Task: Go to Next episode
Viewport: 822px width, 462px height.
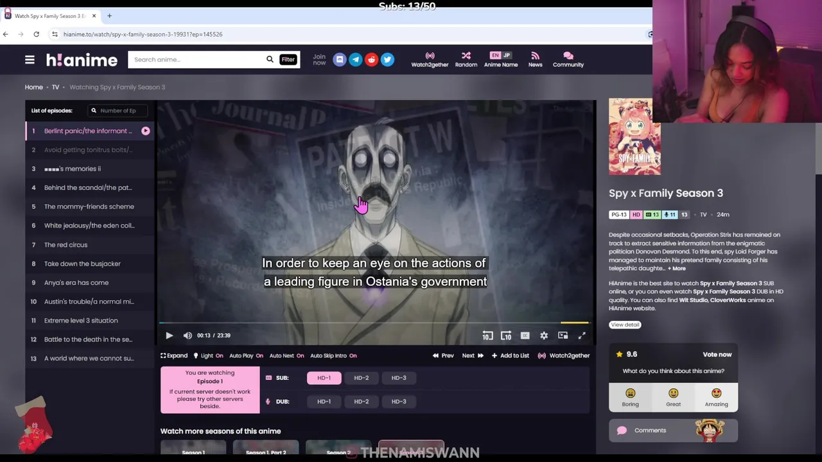Action: coord(473,355)
